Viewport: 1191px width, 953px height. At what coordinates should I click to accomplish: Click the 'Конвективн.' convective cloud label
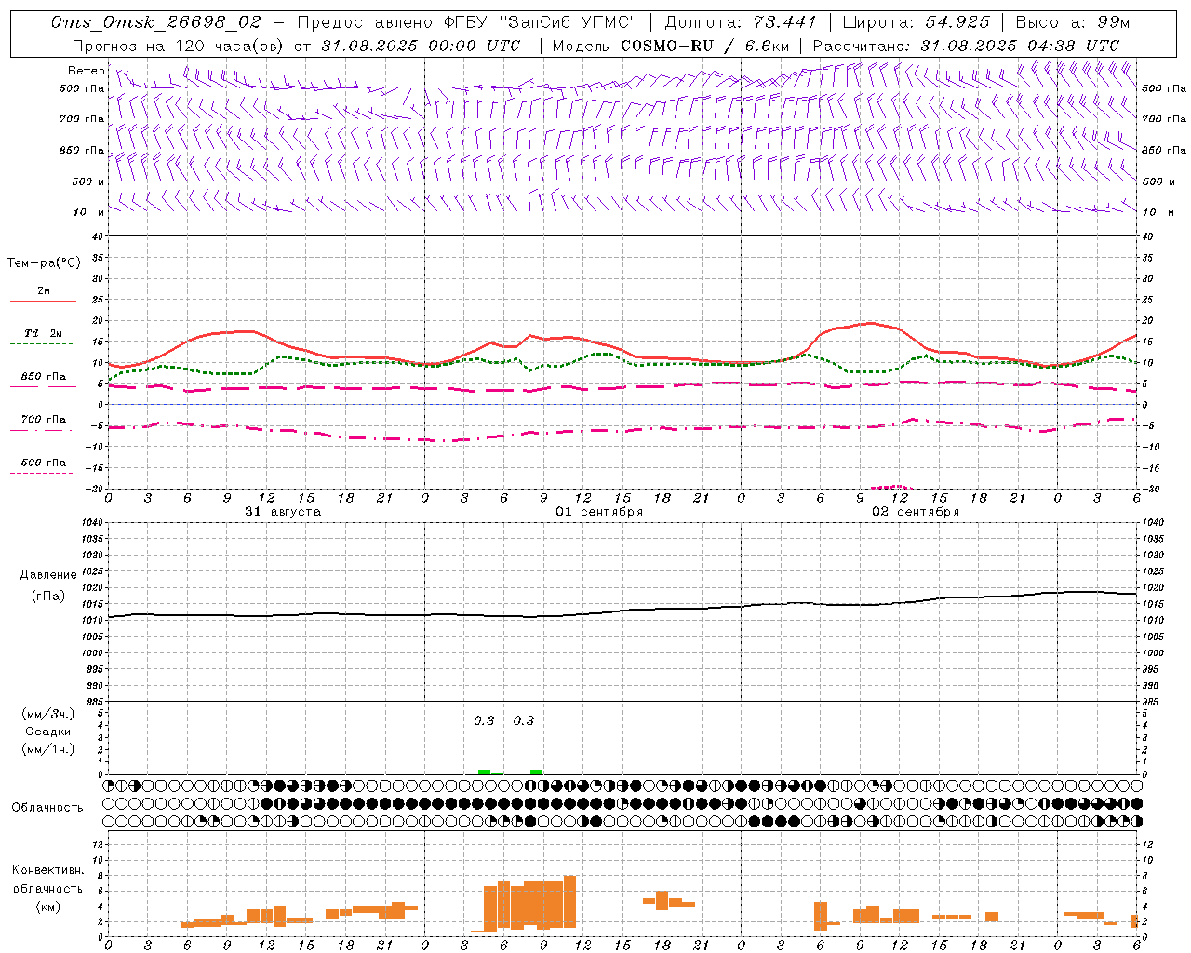click(x=47, y=870)
